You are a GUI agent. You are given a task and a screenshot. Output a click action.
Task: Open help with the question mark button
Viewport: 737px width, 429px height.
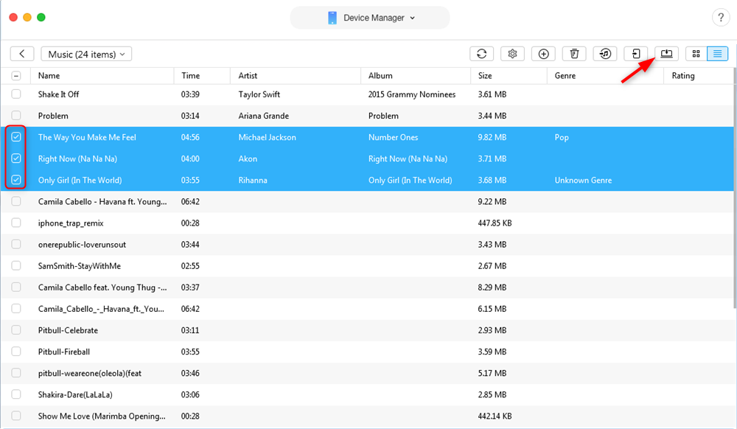click(x=720, y=16)
